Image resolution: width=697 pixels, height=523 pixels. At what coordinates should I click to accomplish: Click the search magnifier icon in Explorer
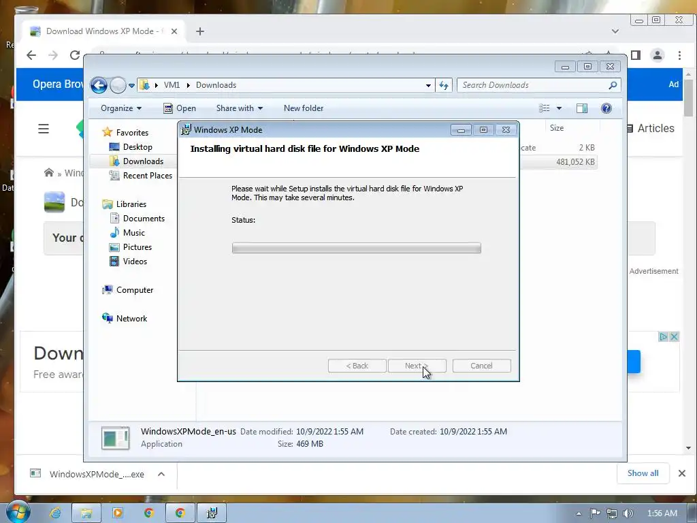point(613,85)
